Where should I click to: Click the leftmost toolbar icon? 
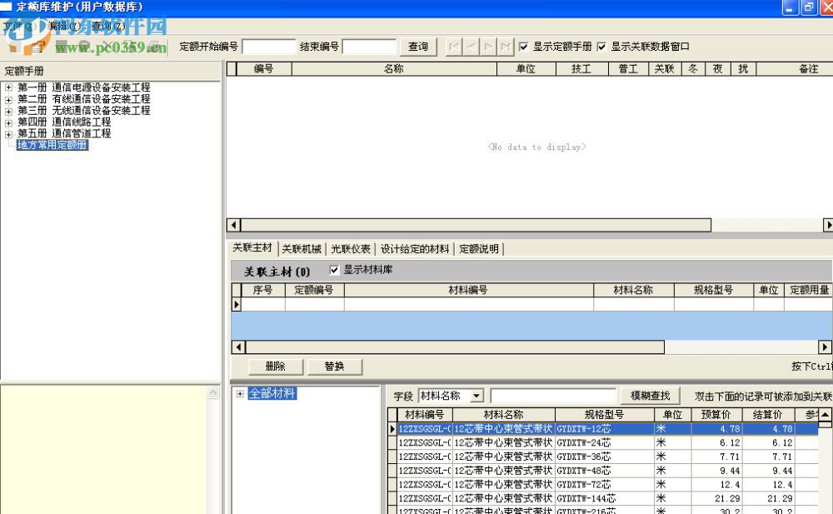(10, 47)
